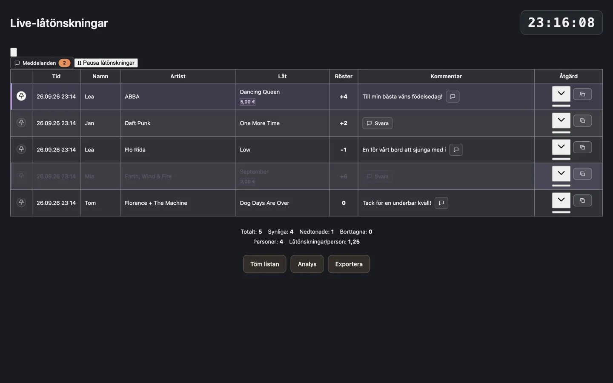
Task: Pin the Flo Rida Low request
Action: tap(21, 149)
